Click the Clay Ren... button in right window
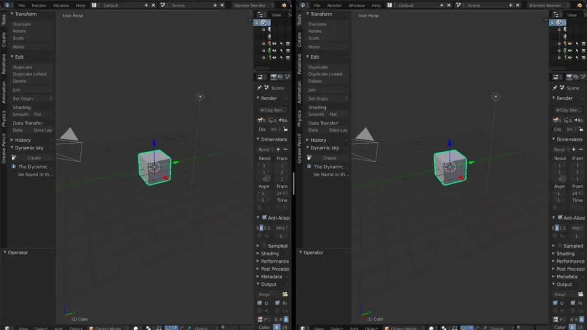The image size is (587, 330). pyautogui.click(x=568, y=110)
